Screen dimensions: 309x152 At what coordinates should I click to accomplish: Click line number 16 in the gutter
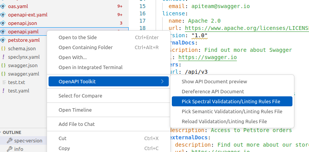pos(142,13)
